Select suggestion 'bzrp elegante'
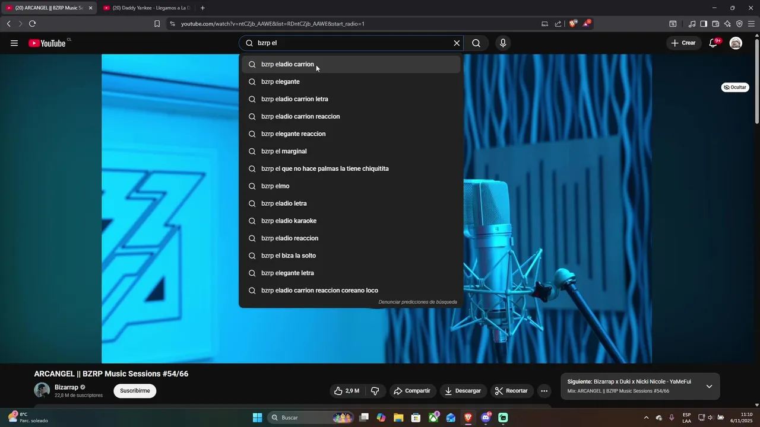760x427 pixels. 351,82
